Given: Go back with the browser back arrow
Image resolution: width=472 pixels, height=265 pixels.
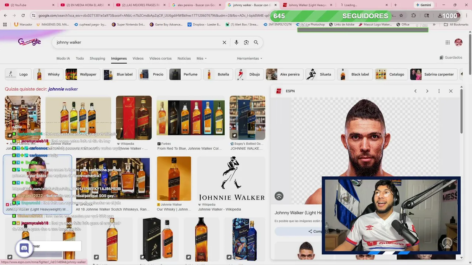Looking at the screenshot, I should 5,15.
